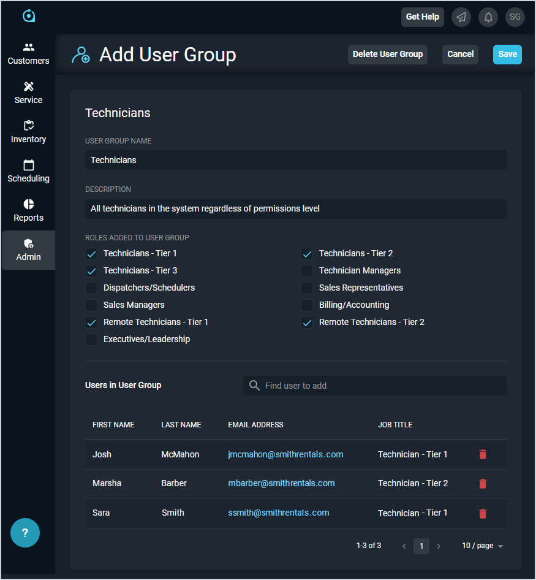Enable the Technician Managers role

pos(307,271)
